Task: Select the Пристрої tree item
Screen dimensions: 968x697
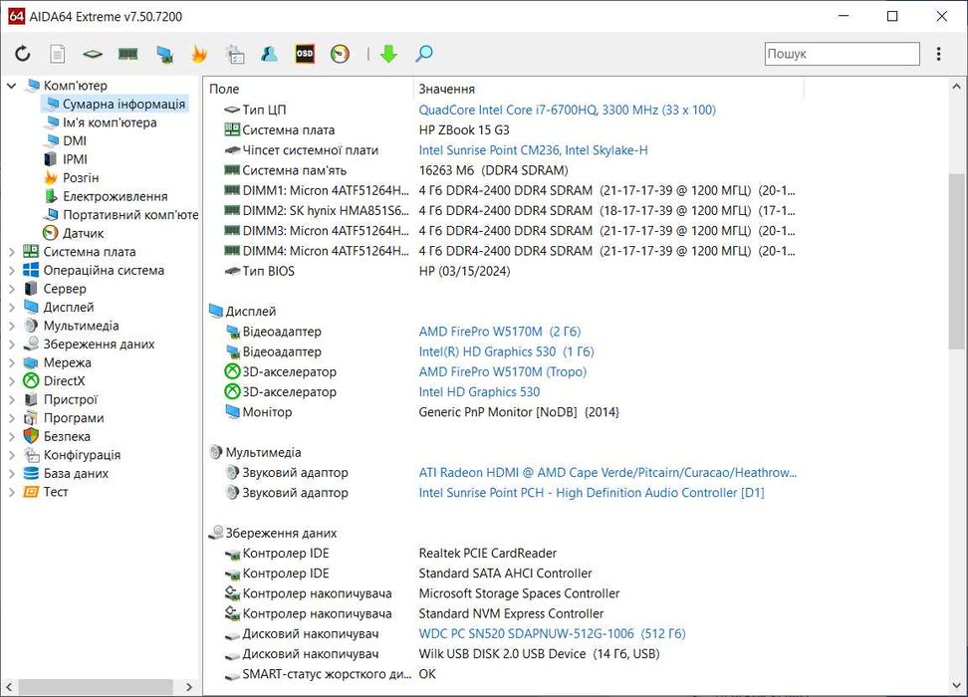Action: (71, 400)
